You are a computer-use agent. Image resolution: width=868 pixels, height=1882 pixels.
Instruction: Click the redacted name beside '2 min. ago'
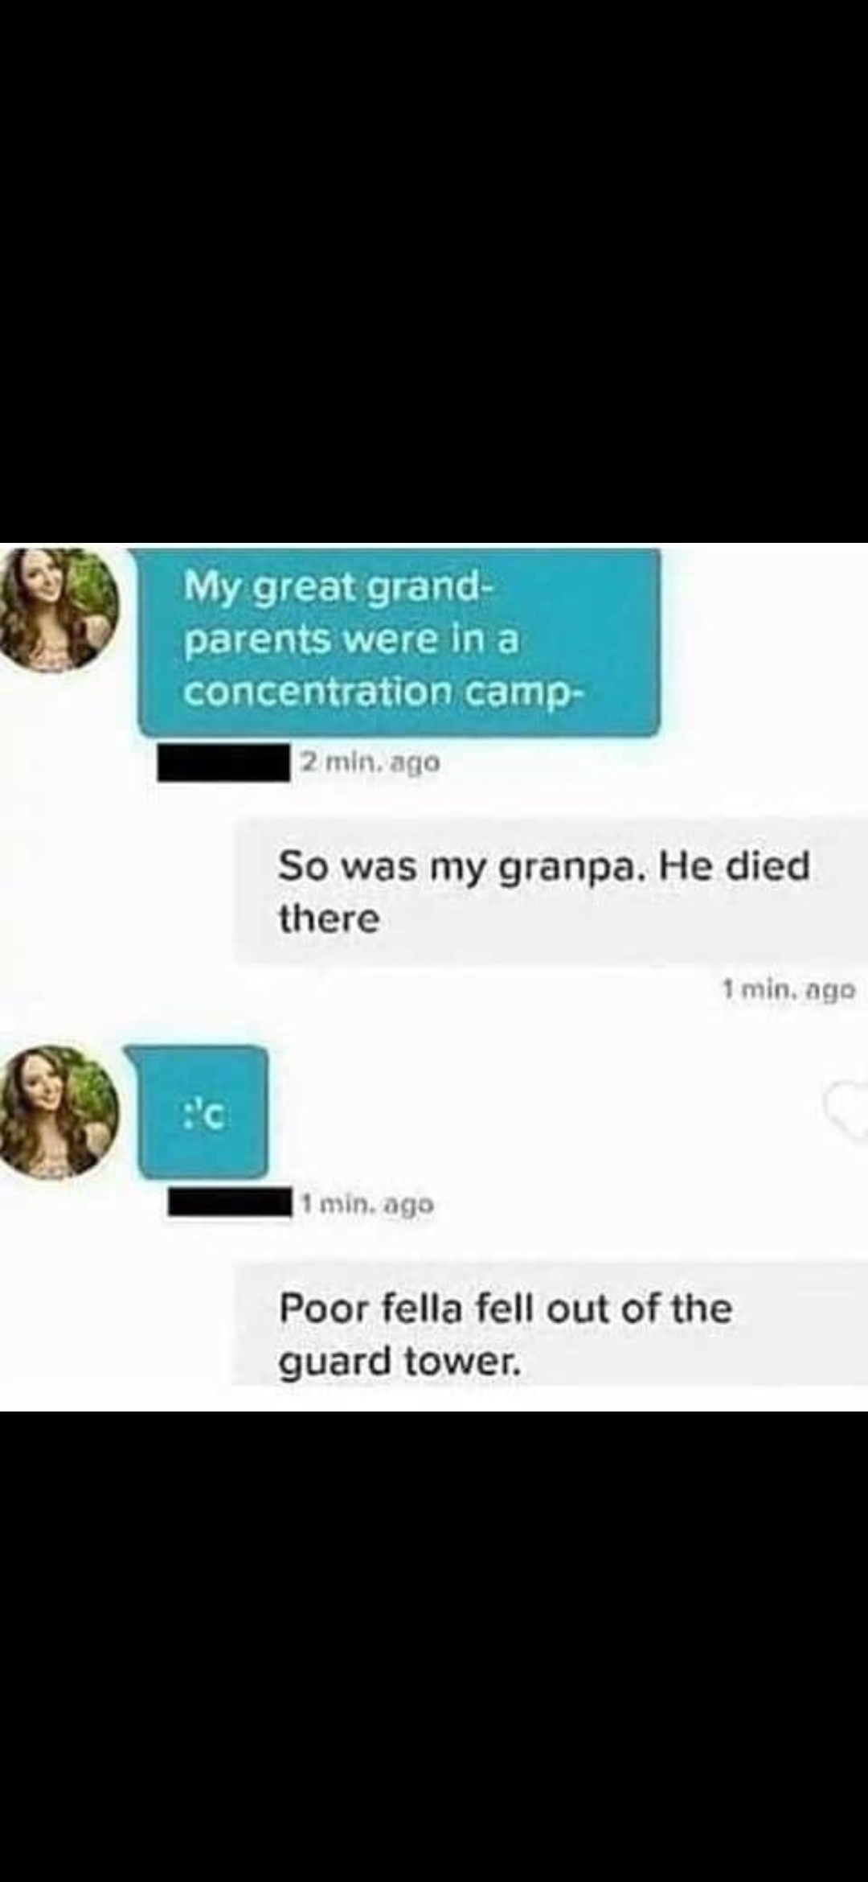(224, 762)
